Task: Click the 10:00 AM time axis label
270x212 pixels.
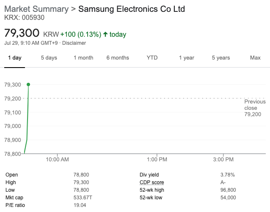Action: tap(57, 160)
